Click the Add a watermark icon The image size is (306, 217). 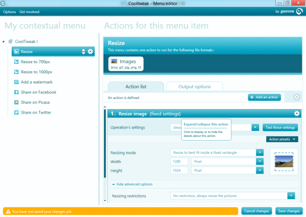(x=16, y=82)
